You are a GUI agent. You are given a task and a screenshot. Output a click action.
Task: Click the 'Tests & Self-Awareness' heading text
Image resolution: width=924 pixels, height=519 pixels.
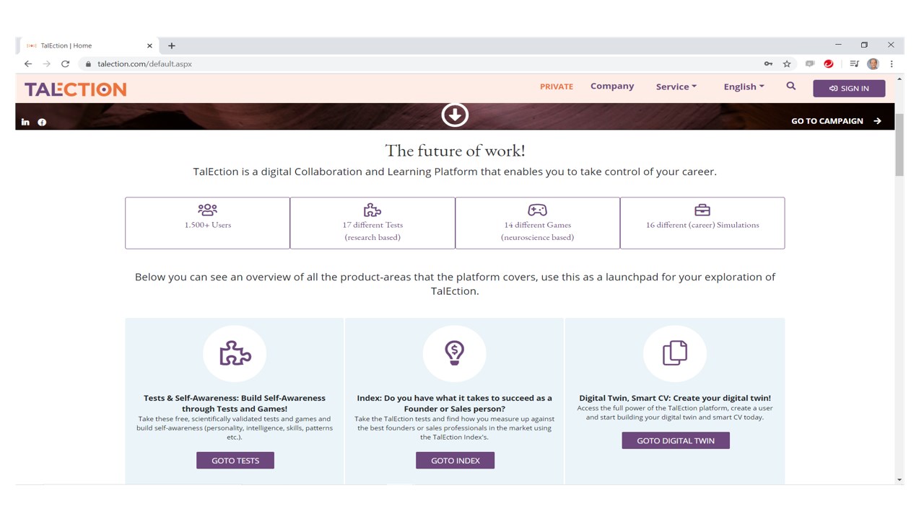235,403
